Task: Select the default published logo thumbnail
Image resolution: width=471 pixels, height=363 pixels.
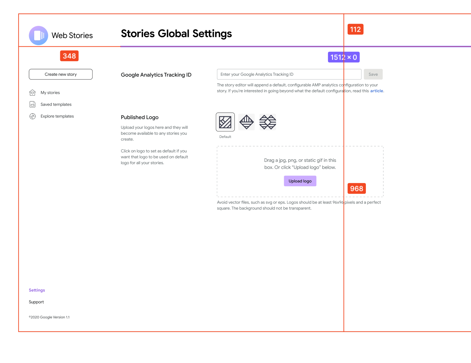Action: [x=225, y=122]
